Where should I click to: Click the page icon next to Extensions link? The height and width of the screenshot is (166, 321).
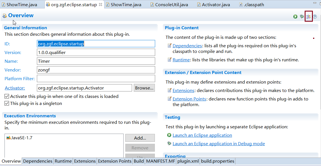(x=169, y=91)
